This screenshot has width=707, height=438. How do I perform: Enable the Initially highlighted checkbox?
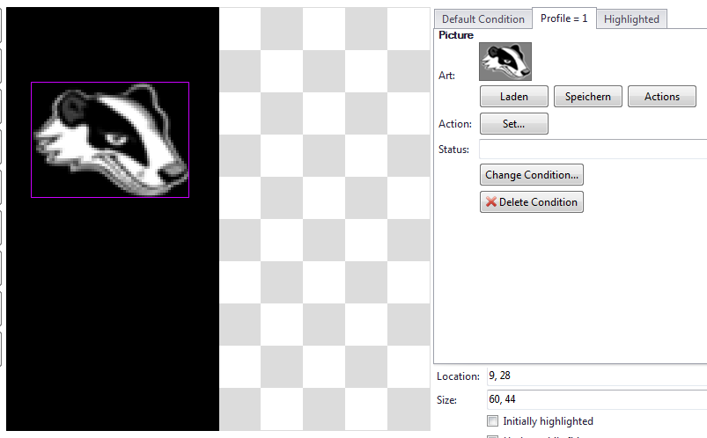pyautogui.click(x=493, y=421)
